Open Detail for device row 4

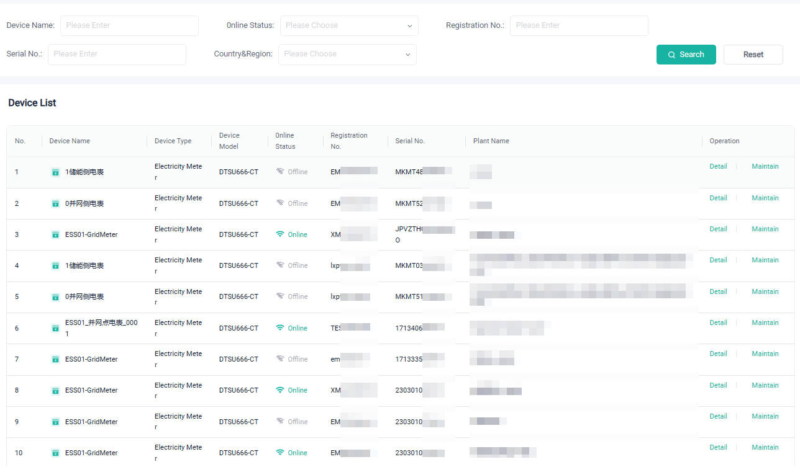[x=718, y=260]
